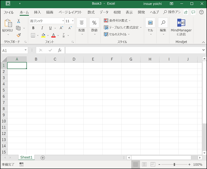
Task: Decrease font size with the smaller A icon
Action: [x=70, y=28]
